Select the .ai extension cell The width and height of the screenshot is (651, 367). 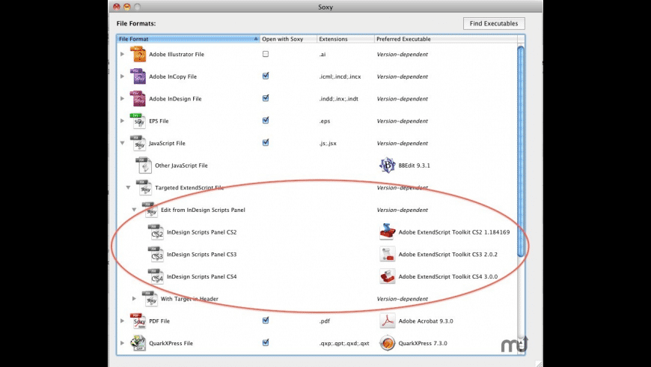(x=323, y=55)
